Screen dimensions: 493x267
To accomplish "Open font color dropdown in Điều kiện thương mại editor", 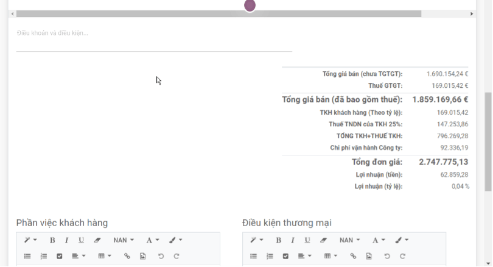I will coord(379,240).
